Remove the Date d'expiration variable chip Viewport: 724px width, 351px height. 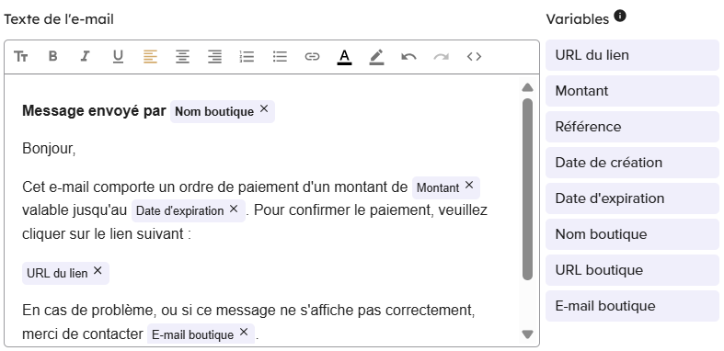click(234, 209)
